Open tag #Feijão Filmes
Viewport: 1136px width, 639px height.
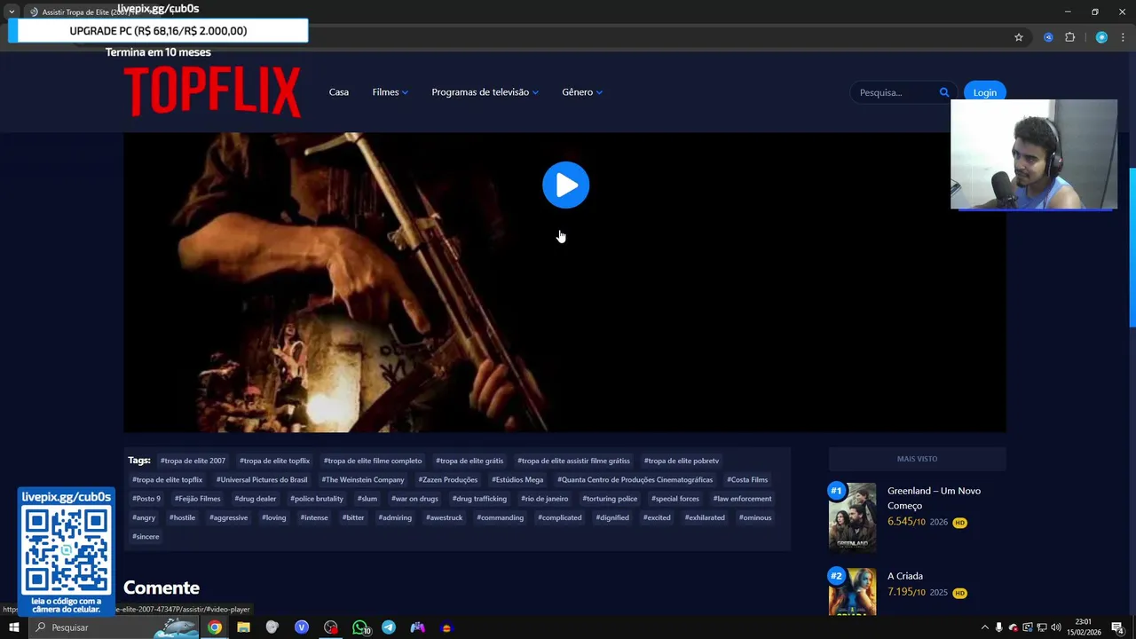point(197,499)
